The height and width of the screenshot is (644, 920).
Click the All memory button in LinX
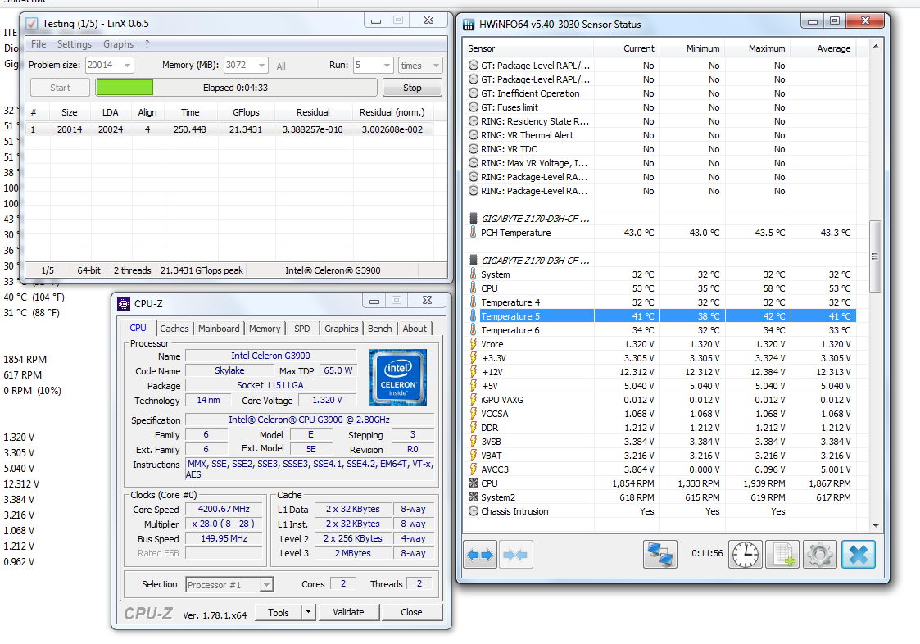pos(281,66)
